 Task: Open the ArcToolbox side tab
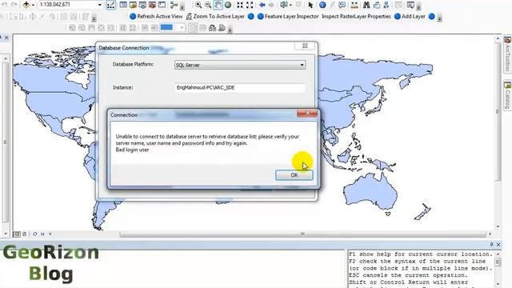pos(507,54)
